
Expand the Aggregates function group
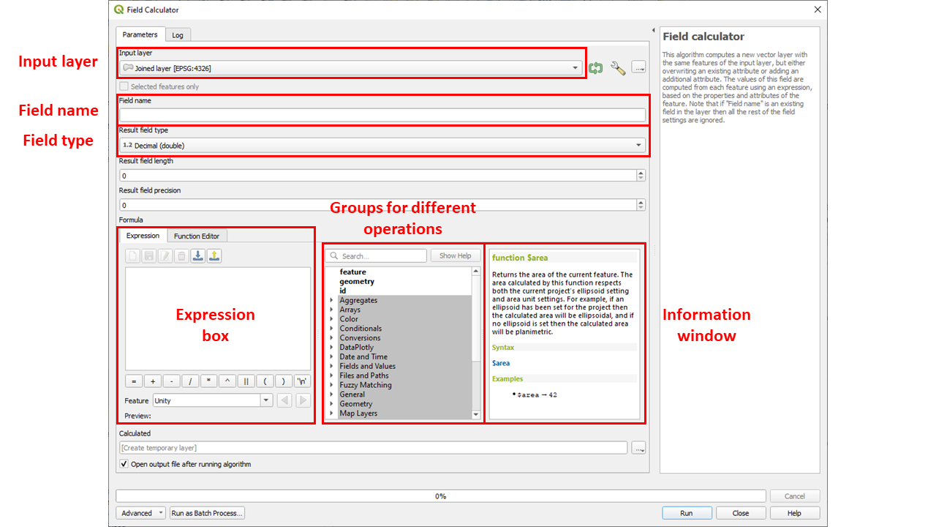(x=331, y=300)
